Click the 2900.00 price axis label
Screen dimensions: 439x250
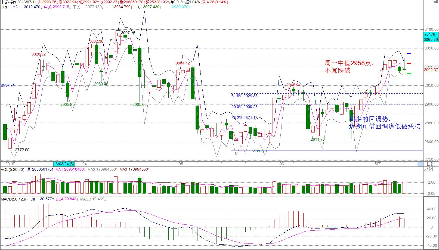click(x=431, y=104)
